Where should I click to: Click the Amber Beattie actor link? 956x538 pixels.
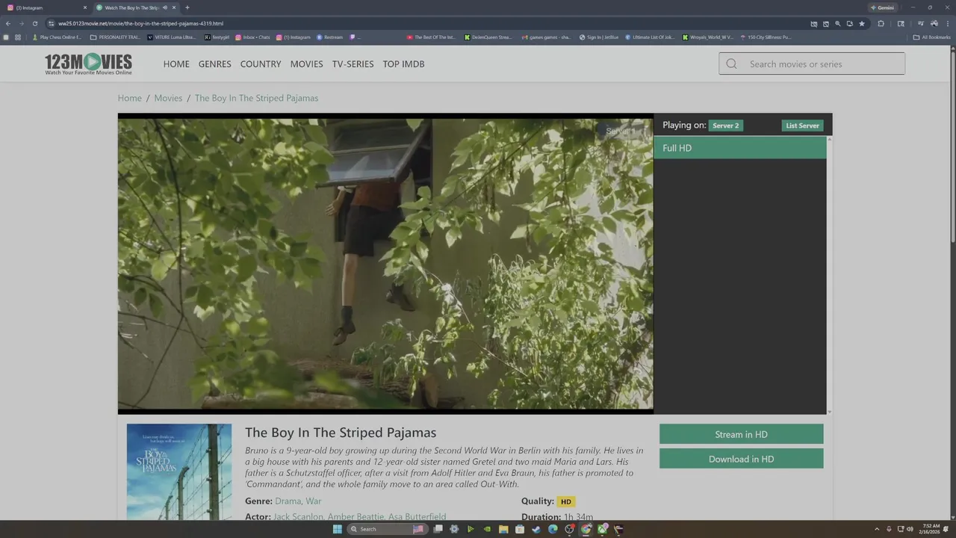pyautogui.click(x=356, y=516)
